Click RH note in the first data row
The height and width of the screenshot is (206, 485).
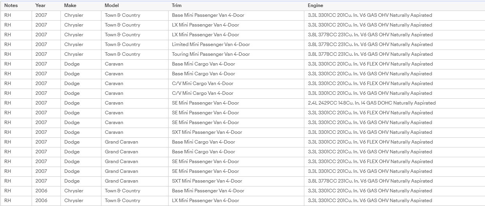pos(8,15)
